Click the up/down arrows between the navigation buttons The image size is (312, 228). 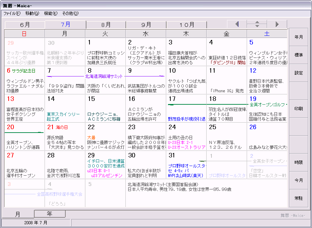click(x=257, y=24)
